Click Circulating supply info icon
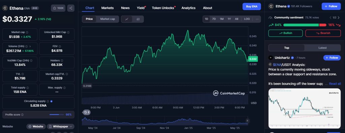Image resolution: width=345 pixels, height=133 pixels. click(x=48, y=101)
